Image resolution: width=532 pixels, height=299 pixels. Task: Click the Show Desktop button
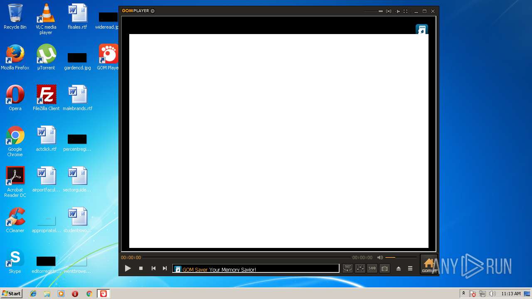click(x=528, y=294)
